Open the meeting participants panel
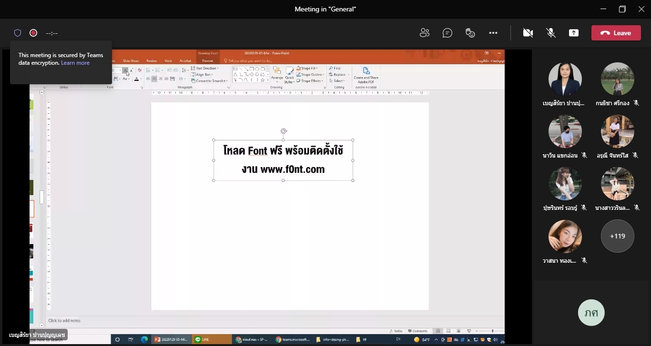This screenshot has height=346, width=651. (424, 33)
